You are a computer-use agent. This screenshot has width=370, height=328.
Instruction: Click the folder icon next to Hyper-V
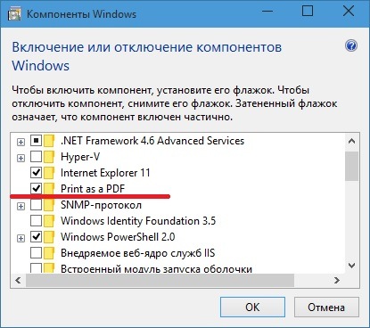(x=49, y=157)
